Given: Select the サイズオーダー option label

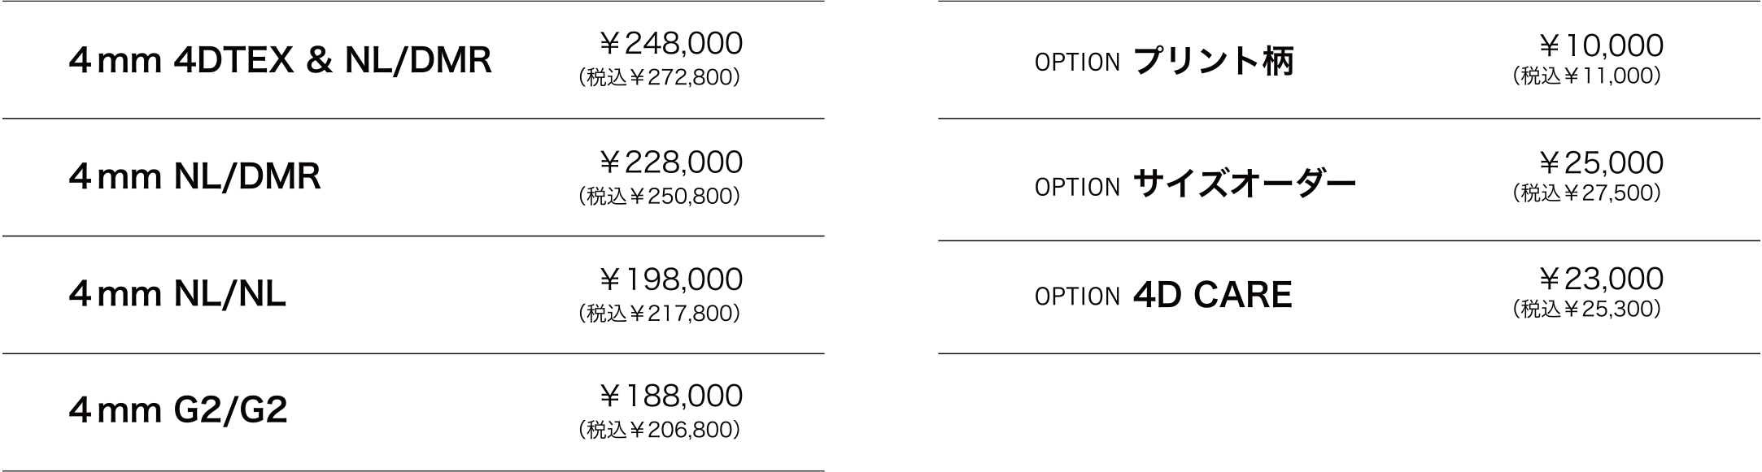Looking at the screenshot, I should point(1245,184).
